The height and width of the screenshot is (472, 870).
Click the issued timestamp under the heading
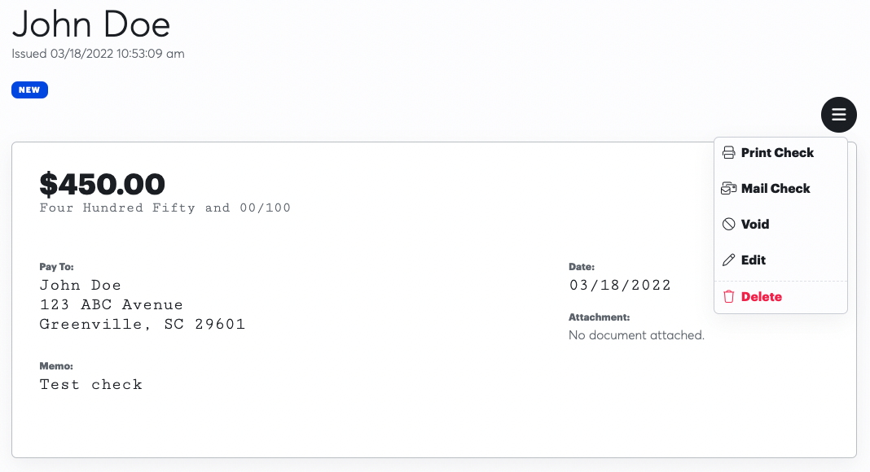pyautogui.click(x=98, y=54)
